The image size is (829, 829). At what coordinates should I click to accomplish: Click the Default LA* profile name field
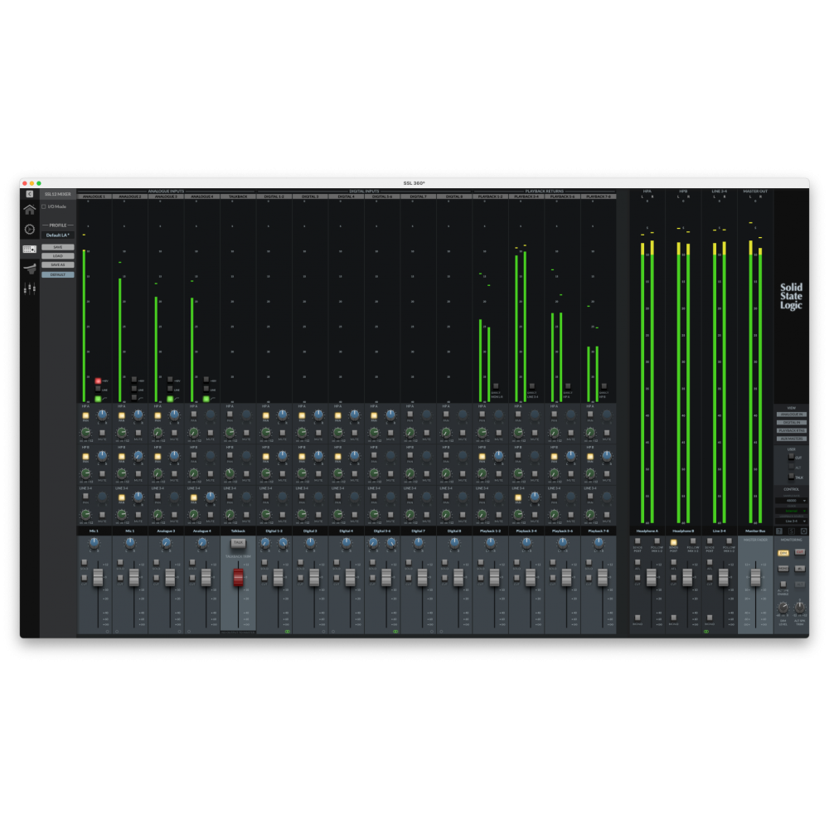58,235
